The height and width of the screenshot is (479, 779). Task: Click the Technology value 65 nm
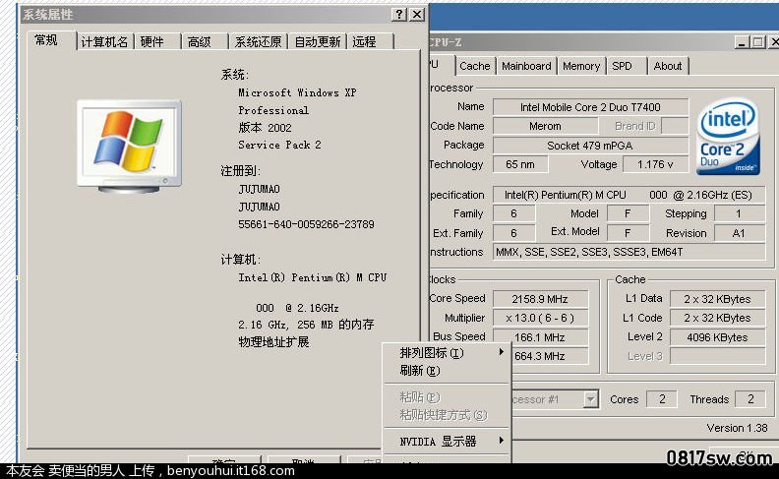point(520,164)
